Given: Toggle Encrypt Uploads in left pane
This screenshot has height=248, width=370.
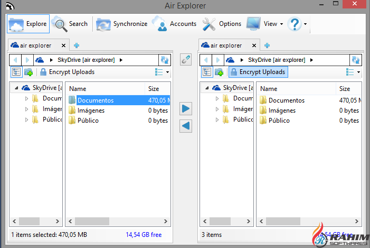Looking at the screenshot, I should 67,72.
